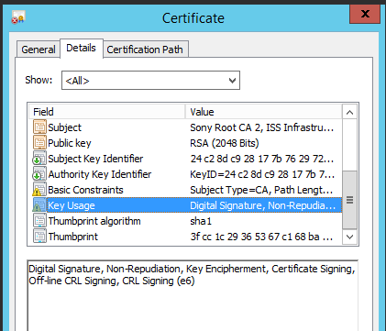
Task: Select the Thumbprint row
Action: pyautogui.click(x=185, y=237)
